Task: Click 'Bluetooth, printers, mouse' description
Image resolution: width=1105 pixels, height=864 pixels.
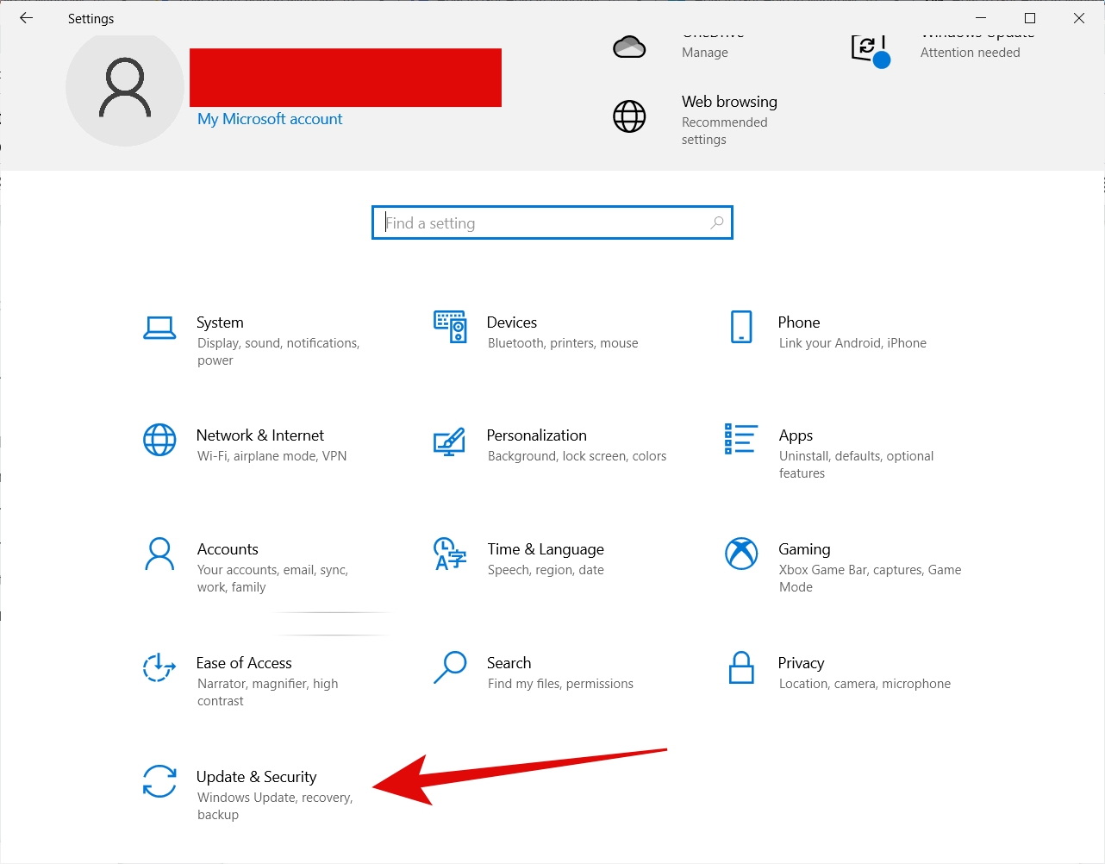Action: pyautogui.click(x=563, y=343)
